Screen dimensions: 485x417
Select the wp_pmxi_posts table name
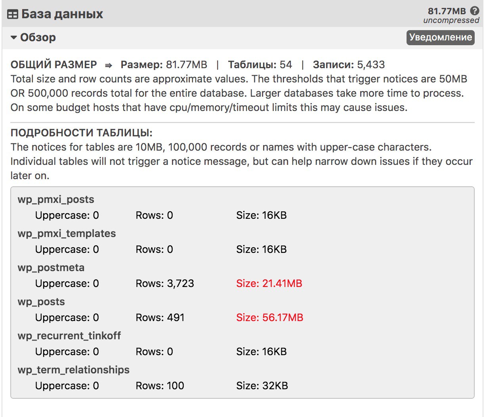(x=56, y=199)
